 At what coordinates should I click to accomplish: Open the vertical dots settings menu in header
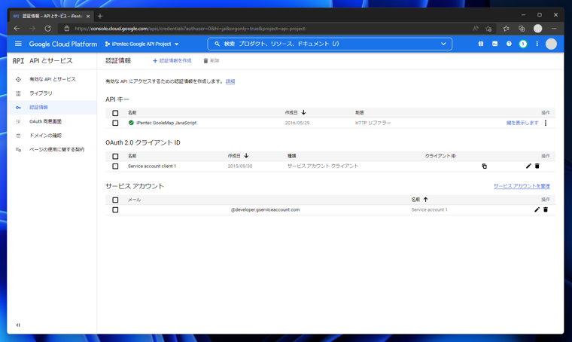537,44
